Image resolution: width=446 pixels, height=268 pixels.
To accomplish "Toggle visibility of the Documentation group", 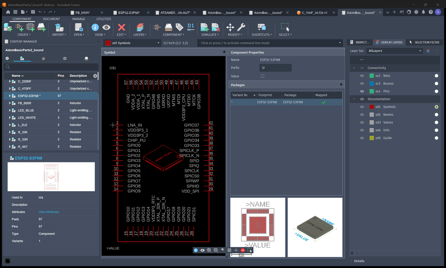I will pyautogui.click(x=362, y=99).
